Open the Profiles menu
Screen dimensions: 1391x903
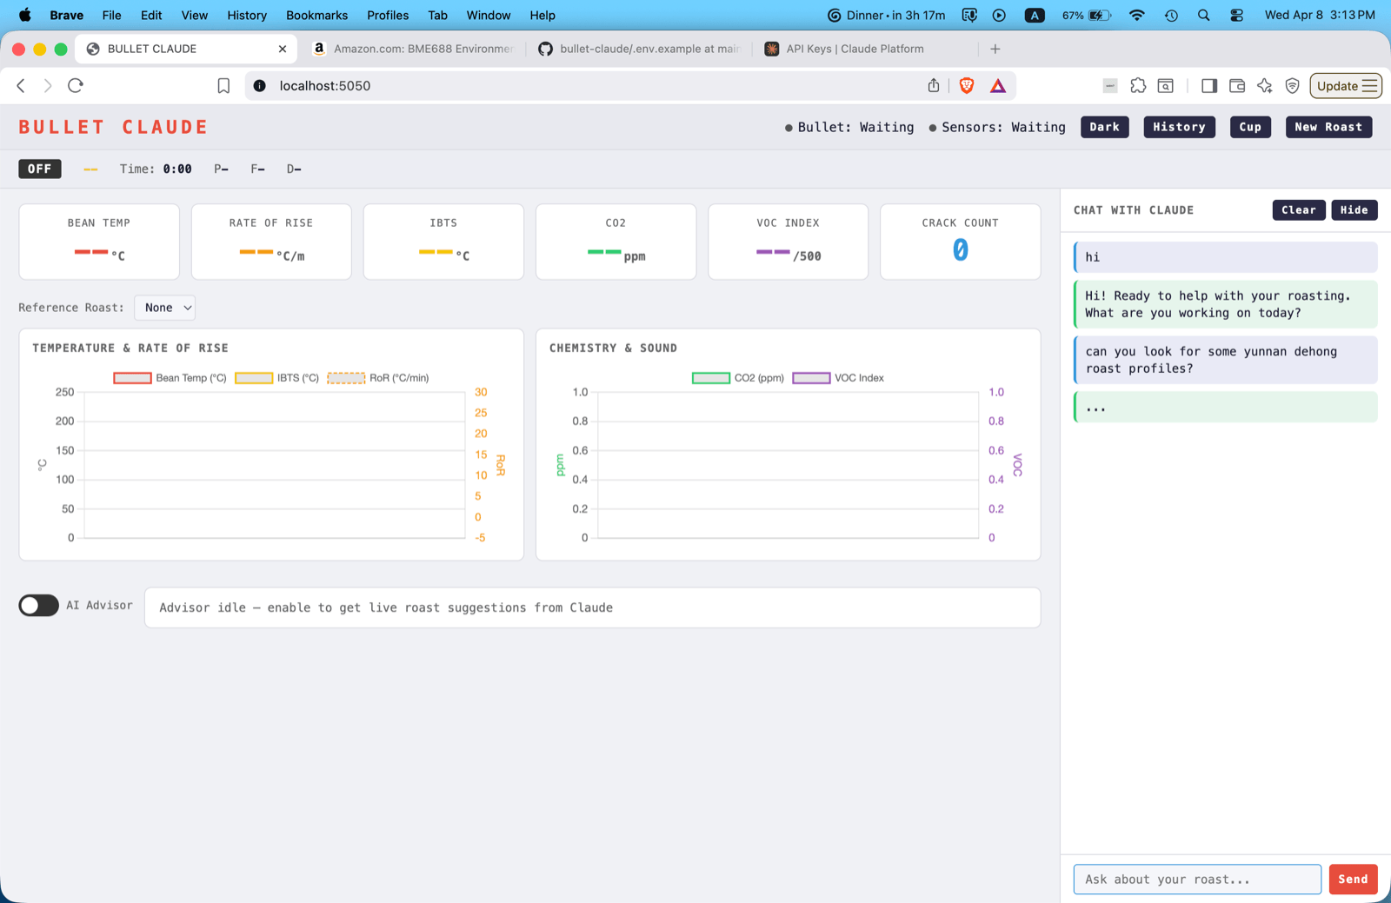coord(388,15)
